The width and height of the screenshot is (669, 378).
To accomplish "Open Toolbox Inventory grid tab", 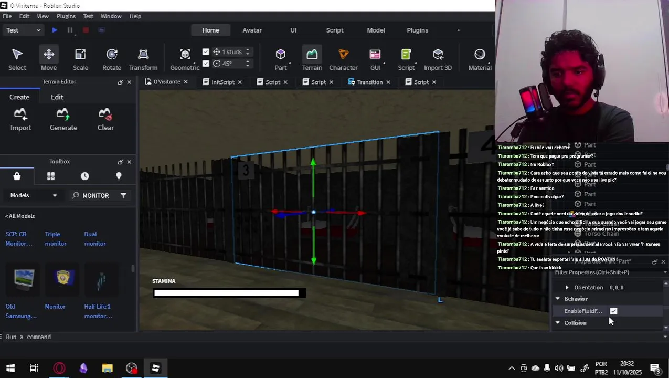I will click(51, 176).
